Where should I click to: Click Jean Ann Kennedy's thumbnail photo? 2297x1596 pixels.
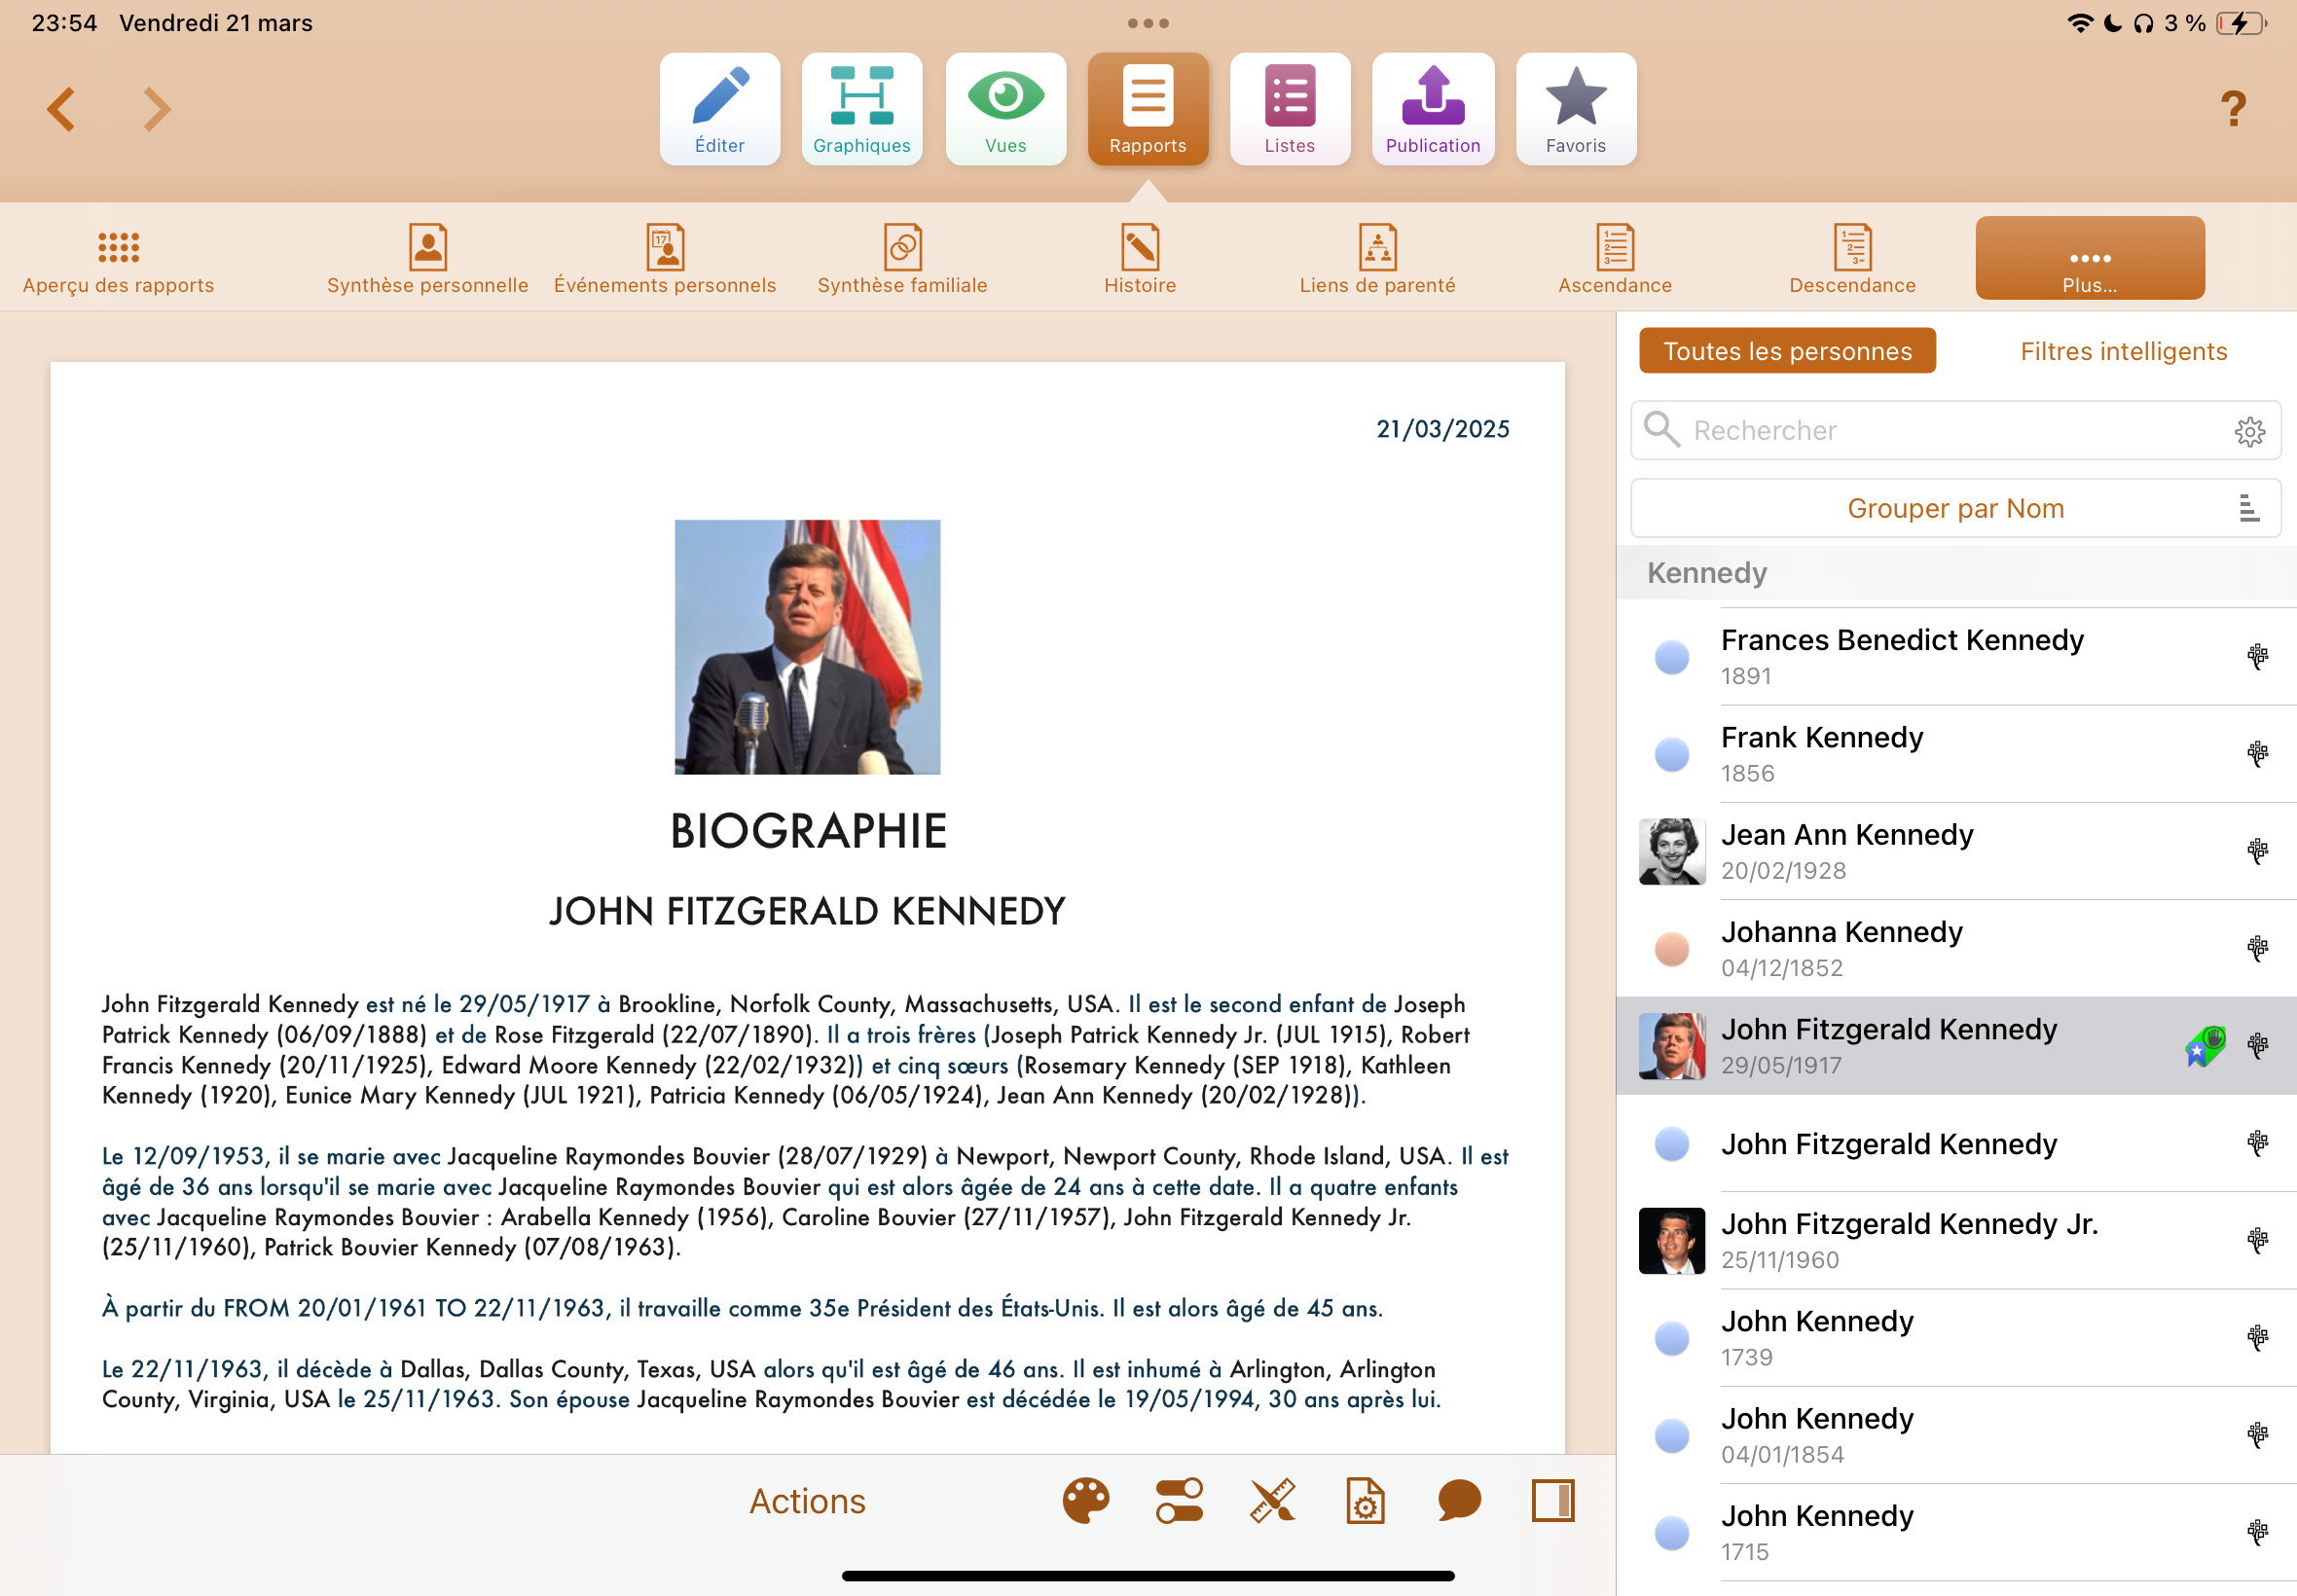tap(1671, 851)
